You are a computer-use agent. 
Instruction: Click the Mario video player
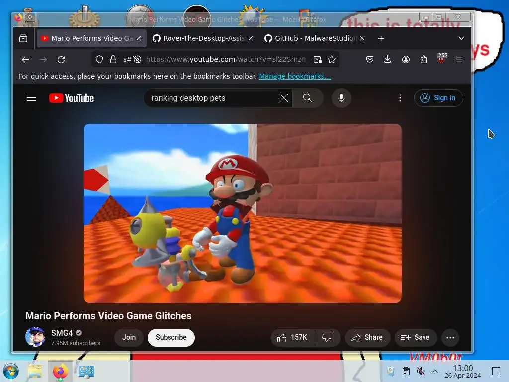pos(243,213)
